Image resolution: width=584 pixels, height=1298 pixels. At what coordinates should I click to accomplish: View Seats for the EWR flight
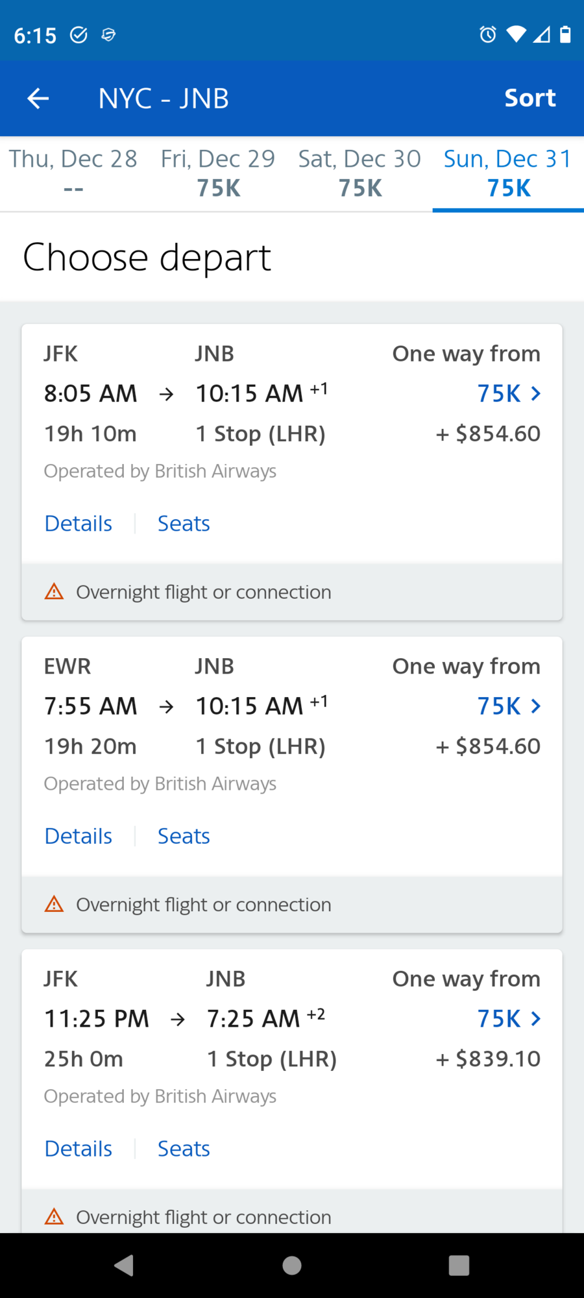pos(184,837)
